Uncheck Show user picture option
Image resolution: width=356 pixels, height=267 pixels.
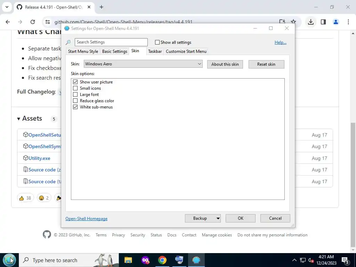point(75,82)
